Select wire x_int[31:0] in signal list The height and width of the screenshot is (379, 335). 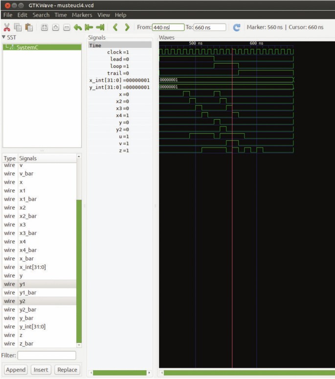[x=40, y=267]
